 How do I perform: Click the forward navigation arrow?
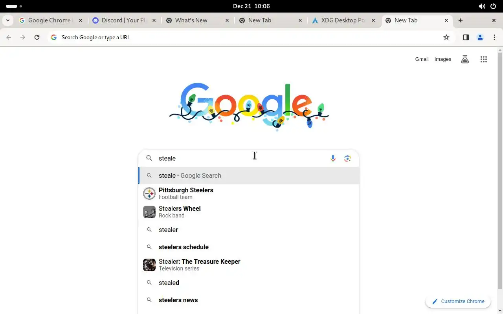click(x=23, y=37)
